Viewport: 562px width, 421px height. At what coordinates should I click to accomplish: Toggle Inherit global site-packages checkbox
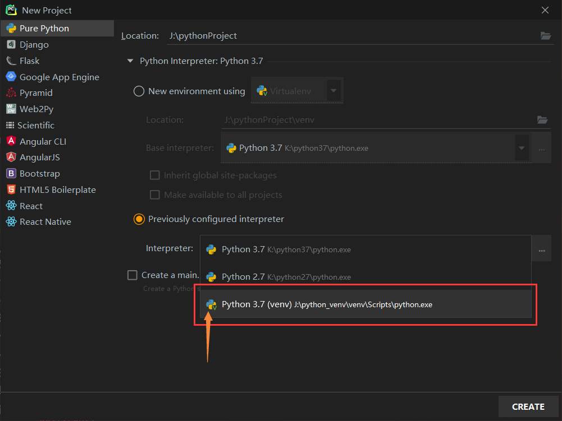154,175
